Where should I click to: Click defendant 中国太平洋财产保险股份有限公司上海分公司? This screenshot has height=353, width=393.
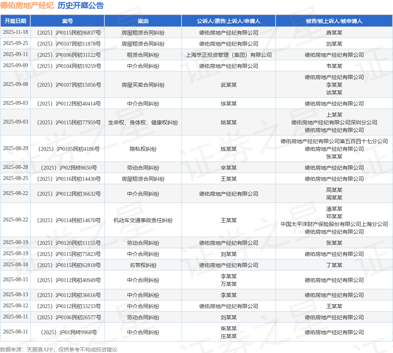pyautogui.click(x=334, y=224)
